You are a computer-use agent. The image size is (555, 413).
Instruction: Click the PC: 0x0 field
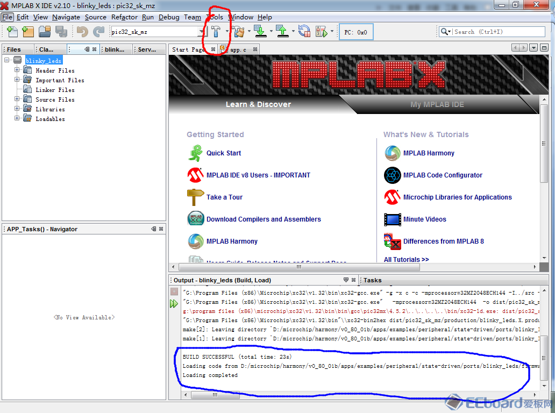click(355, 32)
